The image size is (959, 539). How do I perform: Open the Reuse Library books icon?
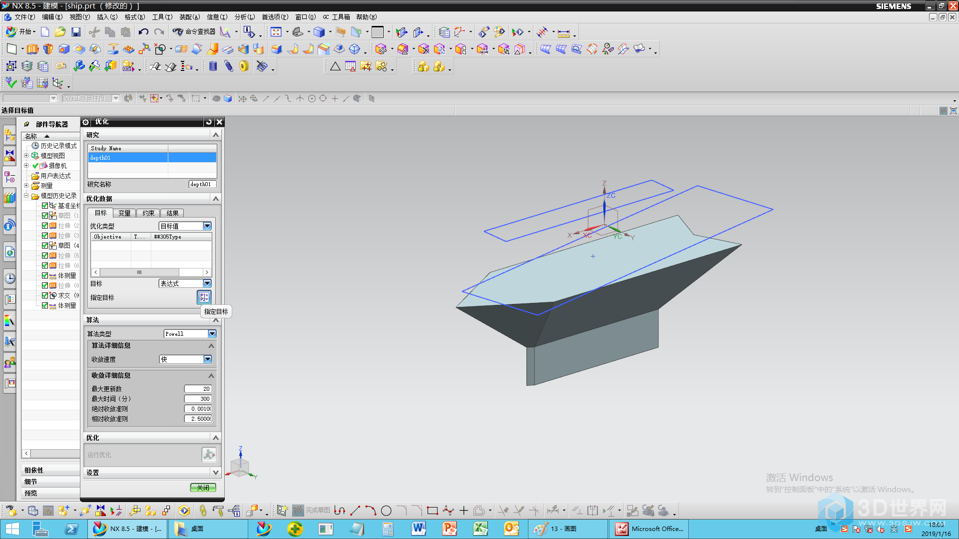tap(9, 198)
